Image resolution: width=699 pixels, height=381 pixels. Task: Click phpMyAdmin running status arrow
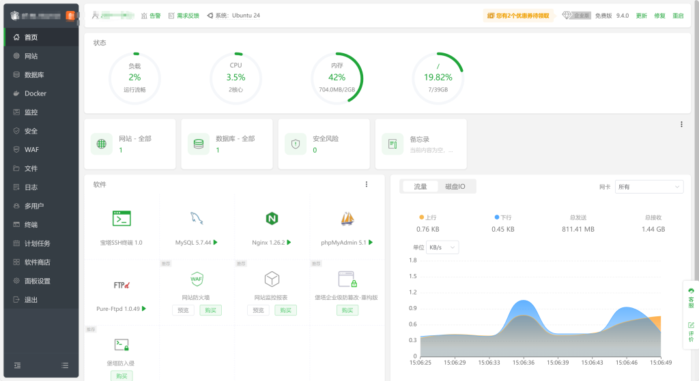pos(371,243)
